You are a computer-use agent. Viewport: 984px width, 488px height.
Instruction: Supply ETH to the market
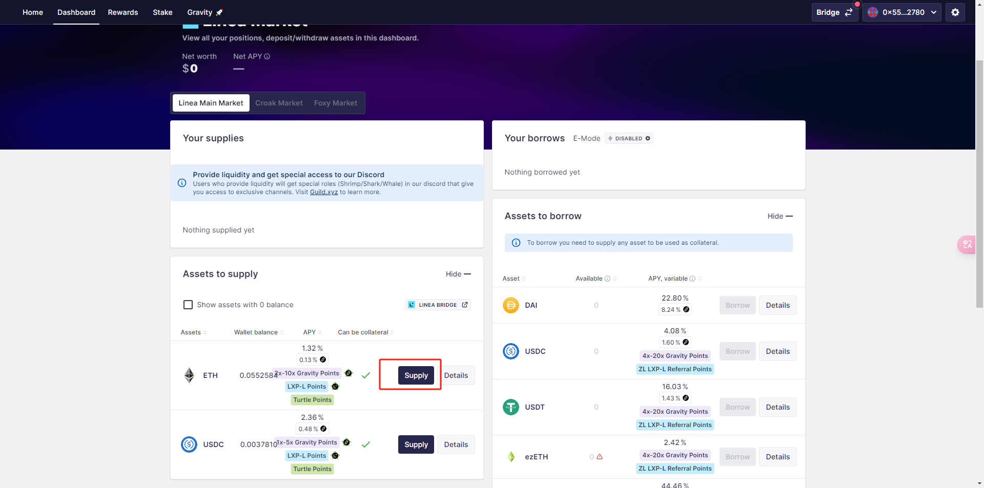(416, 375)
